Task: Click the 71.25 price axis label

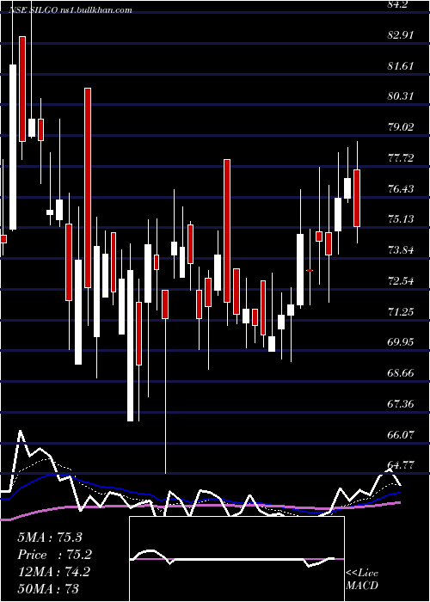Action: (x=402, y=311)
